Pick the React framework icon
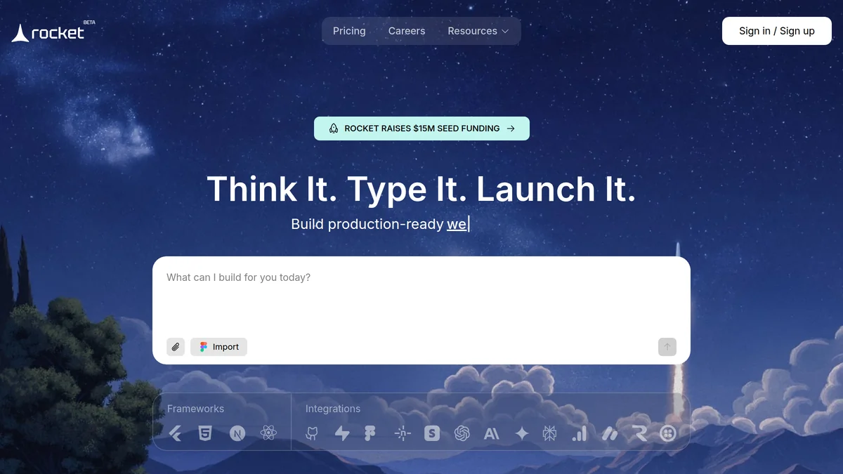This screenshot has height=474, width=843. point(268,434)
